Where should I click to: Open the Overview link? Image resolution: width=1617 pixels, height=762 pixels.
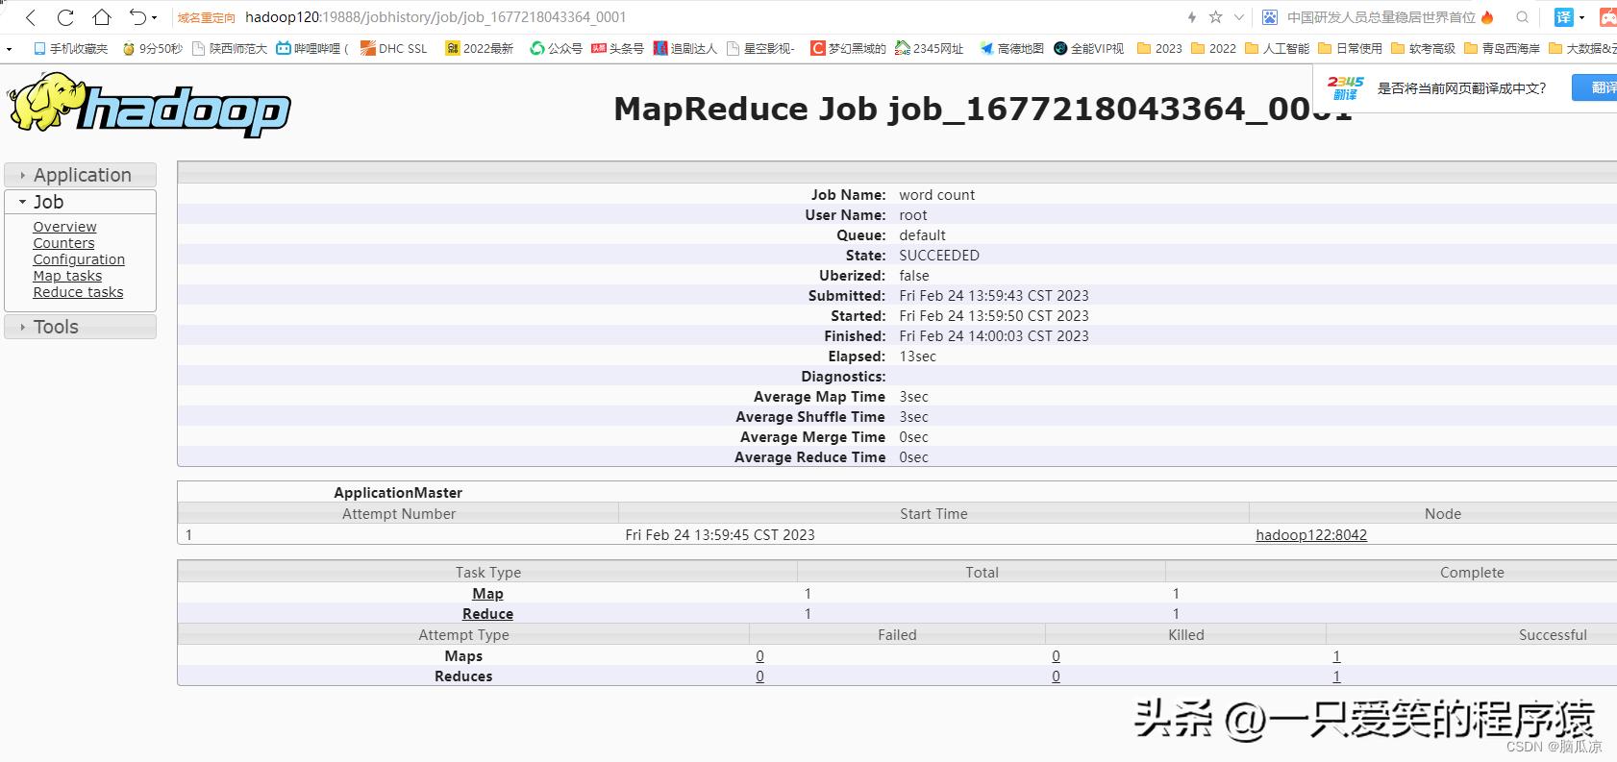click(x=64, y=227)
